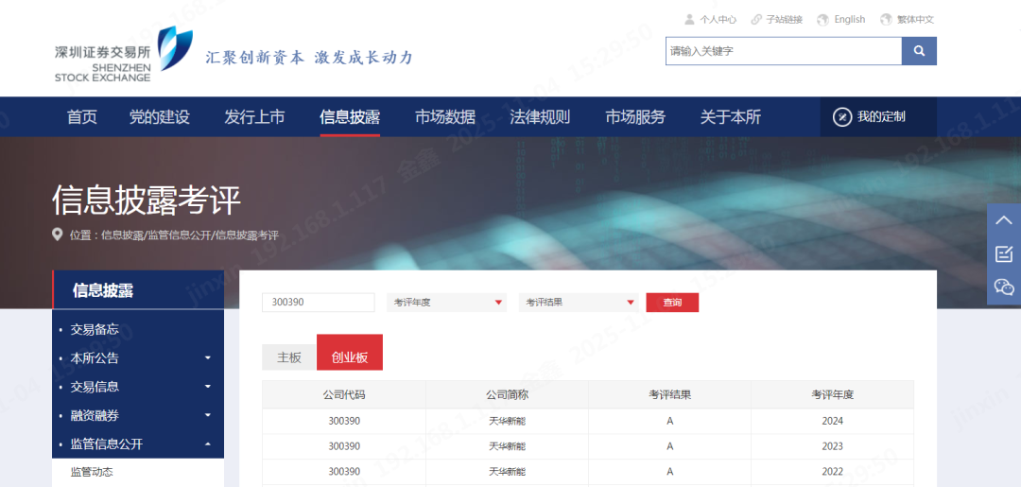Open the 考评结果 dropdown
1021x487 pixels.
[x=580, y=303]
